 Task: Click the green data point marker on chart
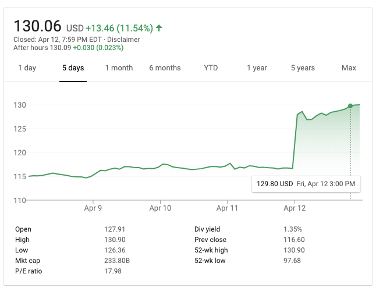[350, 106]
